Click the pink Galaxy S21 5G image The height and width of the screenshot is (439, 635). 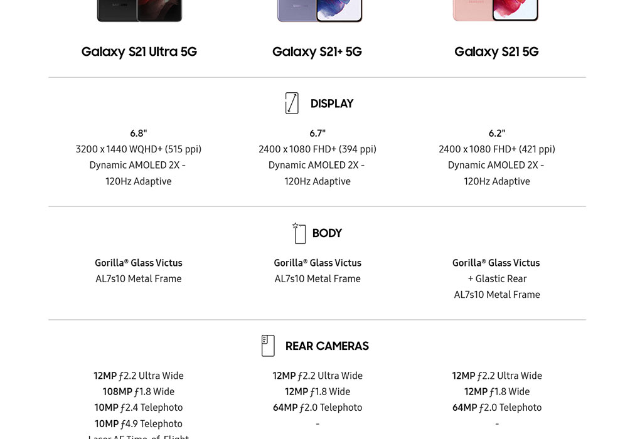pyautogui.click(x=496, y=11)
